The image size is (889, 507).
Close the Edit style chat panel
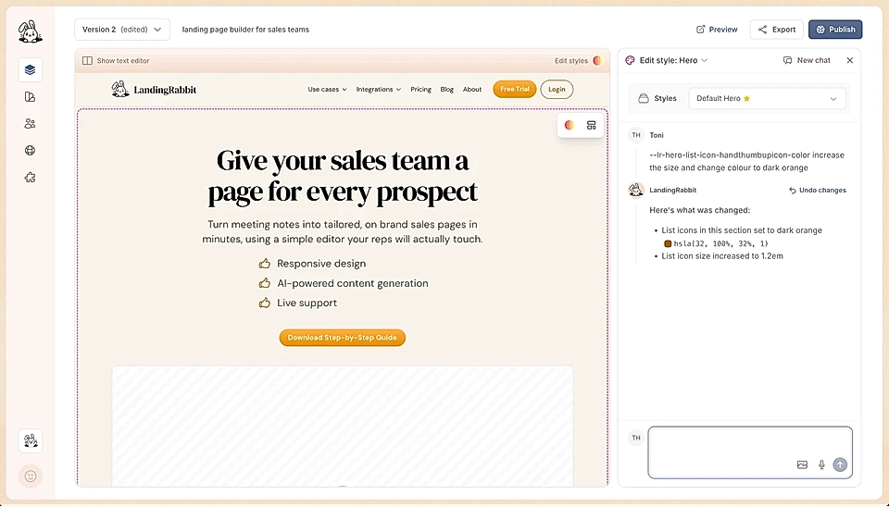pyautogui.click(x=849, y=60)
